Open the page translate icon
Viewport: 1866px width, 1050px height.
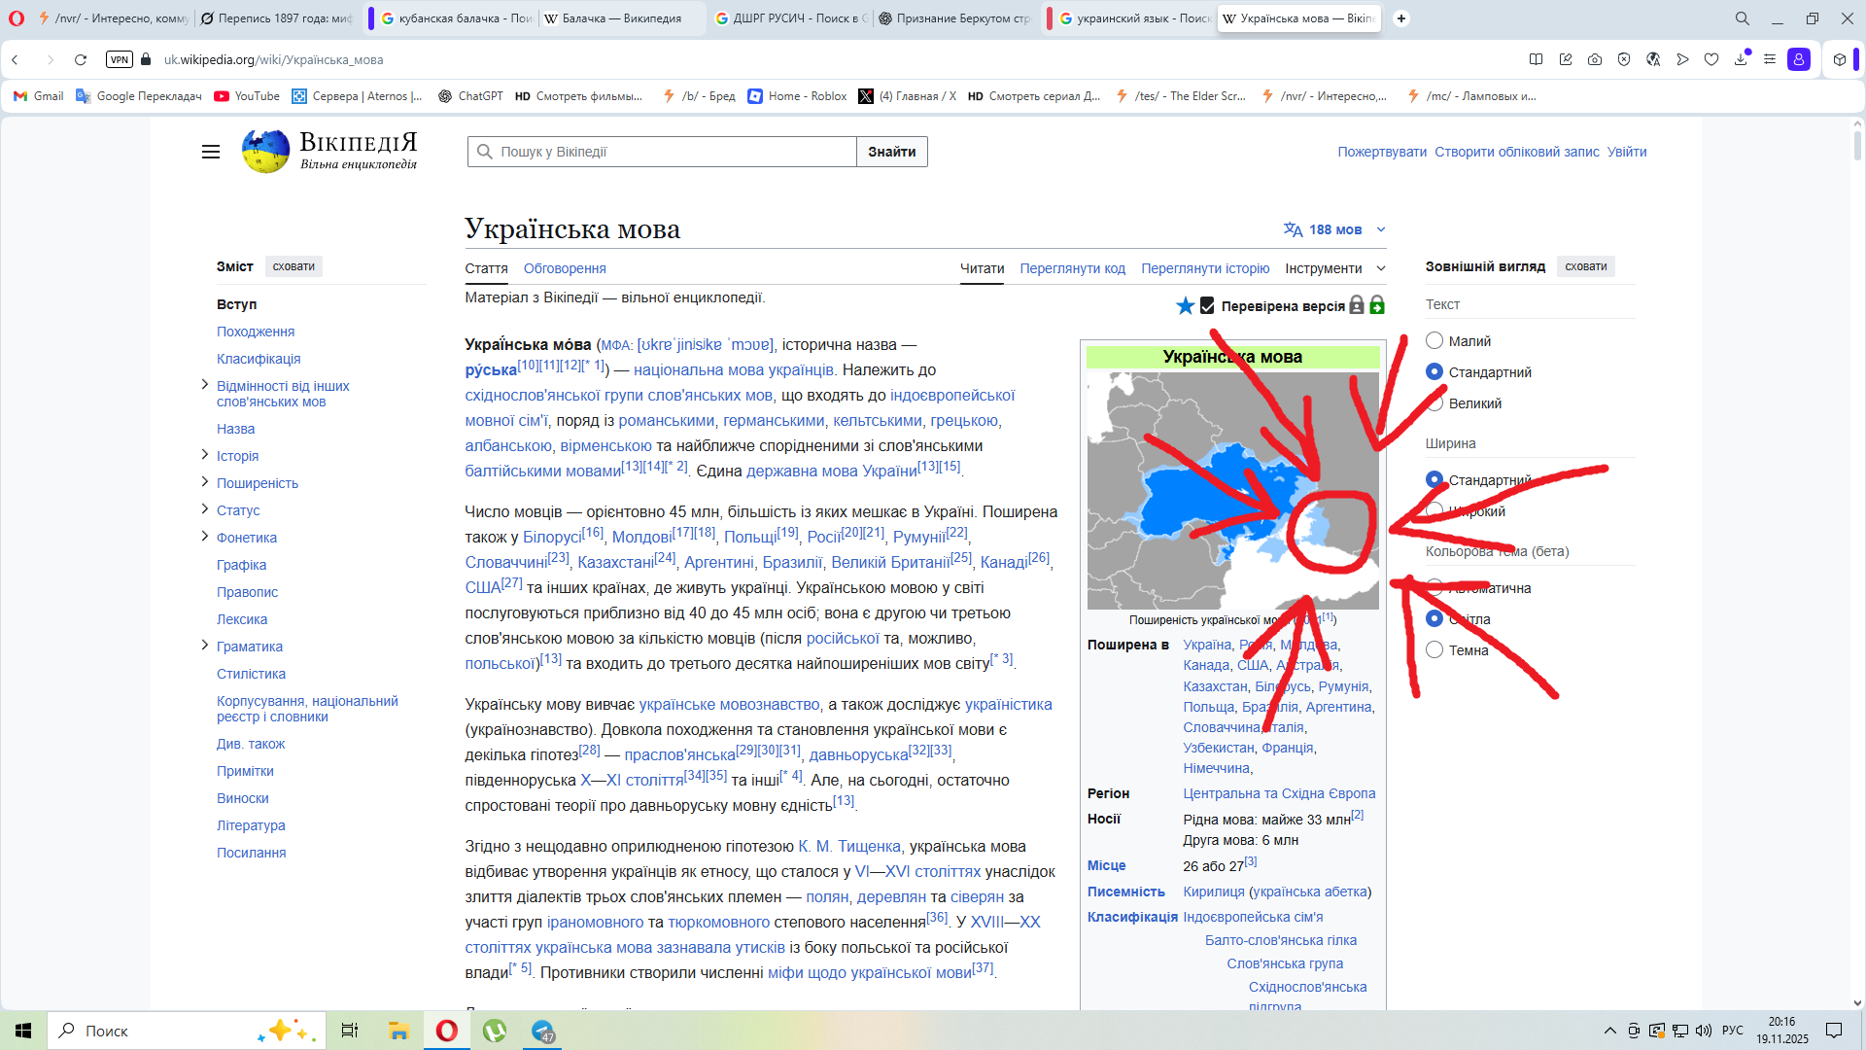tap(1653, 59)
